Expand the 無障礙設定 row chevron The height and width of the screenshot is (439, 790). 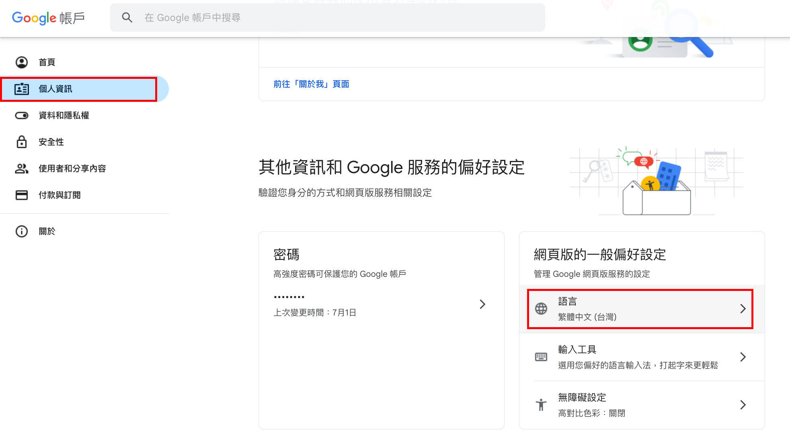pos(743,404)
